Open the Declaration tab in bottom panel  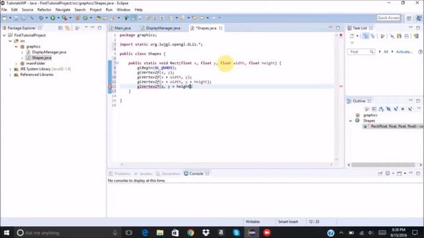168,173
